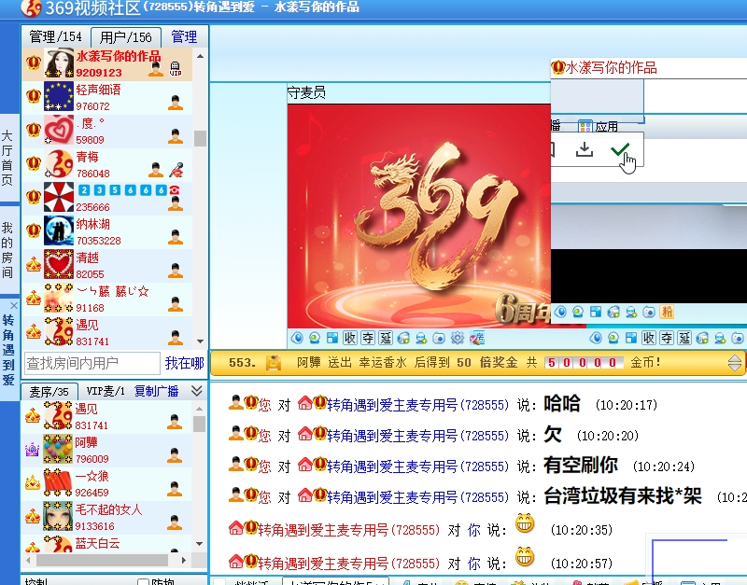Expand the double-chevron beside 复制广播
Viewport: 747px width, 585px height.
197,391
